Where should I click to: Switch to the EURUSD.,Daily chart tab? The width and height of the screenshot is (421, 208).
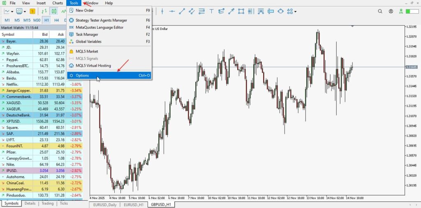(x=105, y=204)
